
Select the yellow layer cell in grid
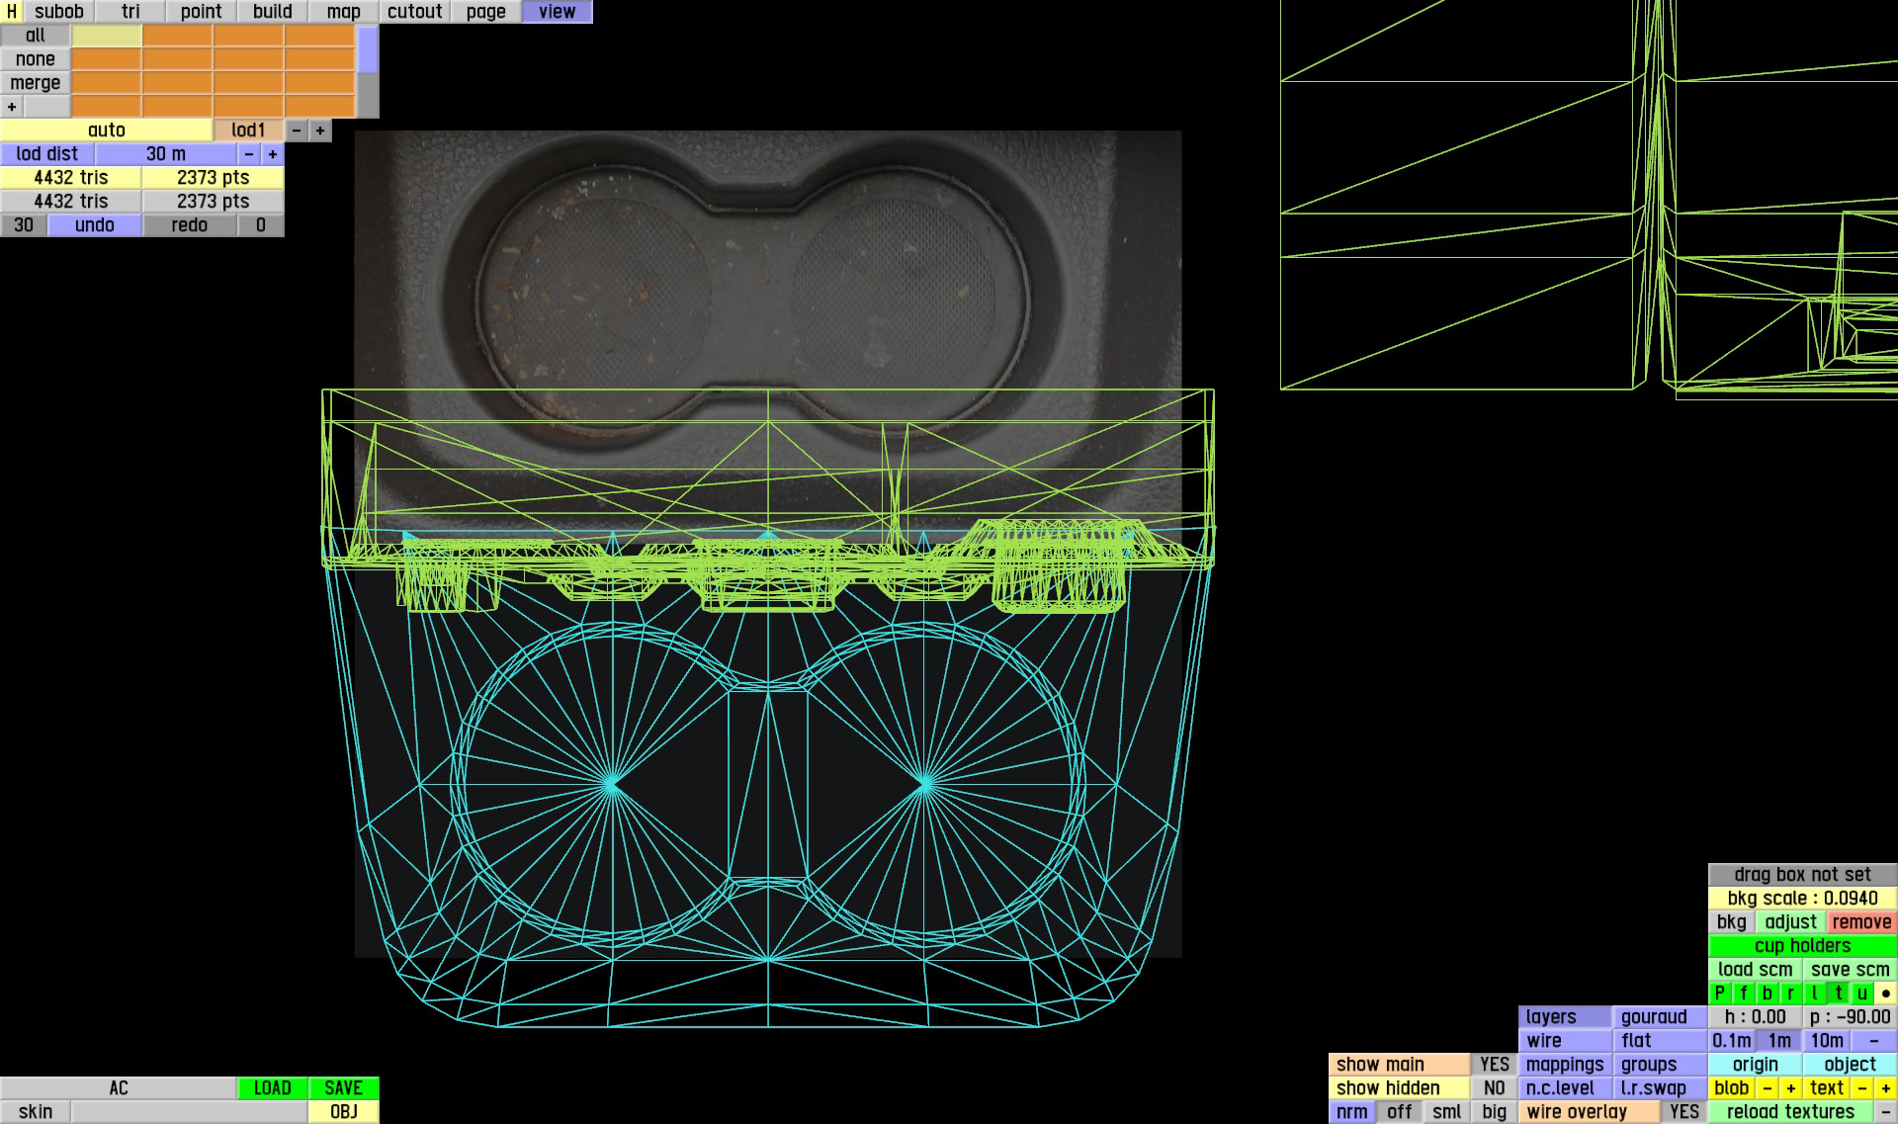coord(107,36)
